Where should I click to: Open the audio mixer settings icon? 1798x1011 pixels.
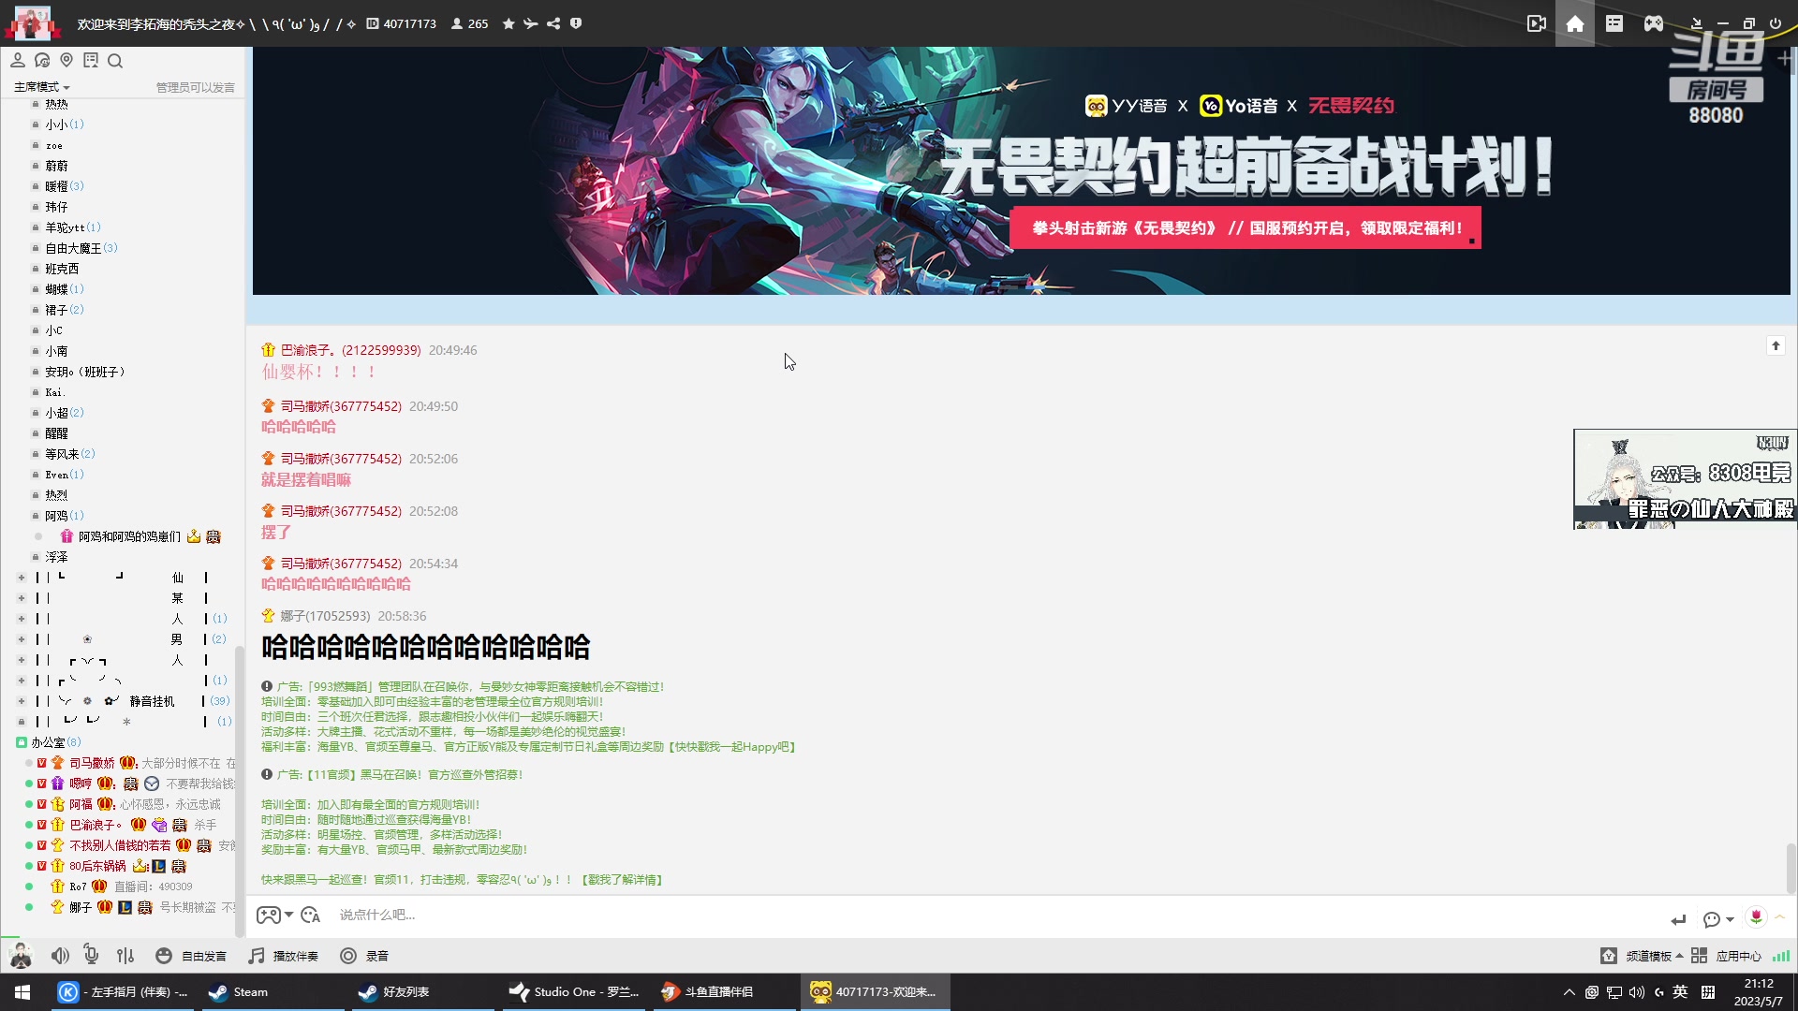click(125, 955)
